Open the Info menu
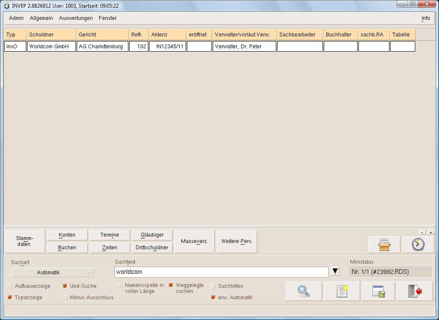The height and width of the screenshot is (320, 439). pos(425,18)
